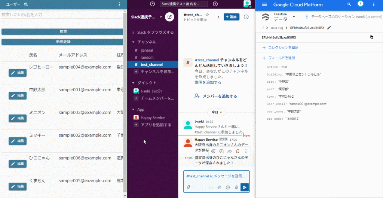383x198 pixels.
Task: Open more actions for message
Action: 246,151
